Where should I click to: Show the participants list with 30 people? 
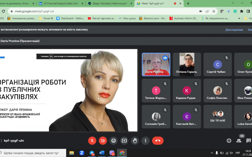pyautogui.click(x=239, y=141)
